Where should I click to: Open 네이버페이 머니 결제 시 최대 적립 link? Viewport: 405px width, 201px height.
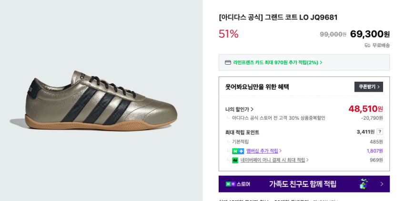(273, 160)
